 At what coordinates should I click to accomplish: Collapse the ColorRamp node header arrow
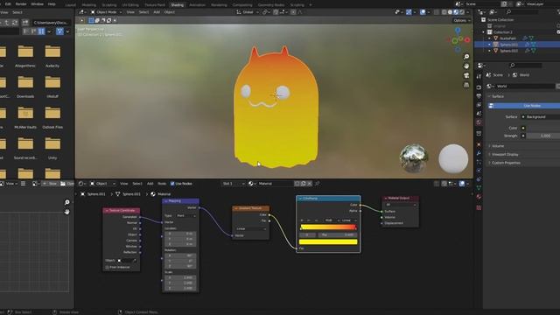301,199
